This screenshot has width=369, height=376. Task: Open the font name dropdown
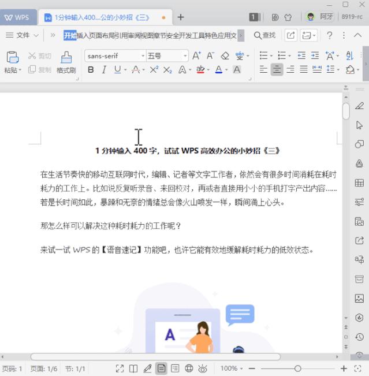143,56
